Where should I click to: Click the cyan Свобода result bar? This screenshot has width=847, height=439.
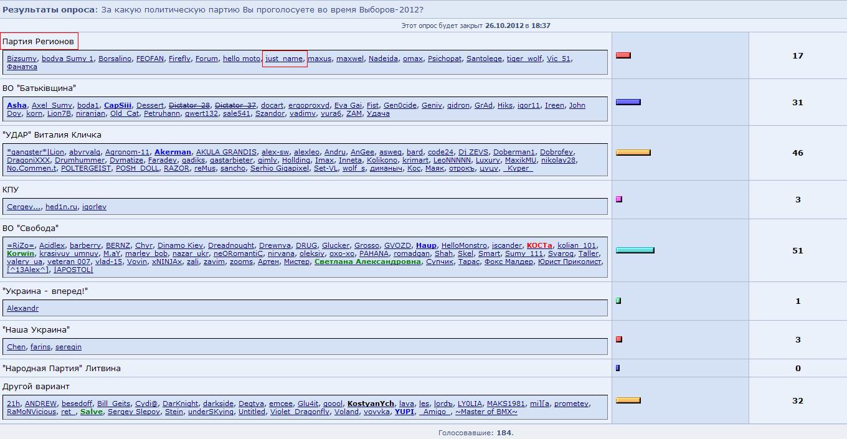coord(635,250)
